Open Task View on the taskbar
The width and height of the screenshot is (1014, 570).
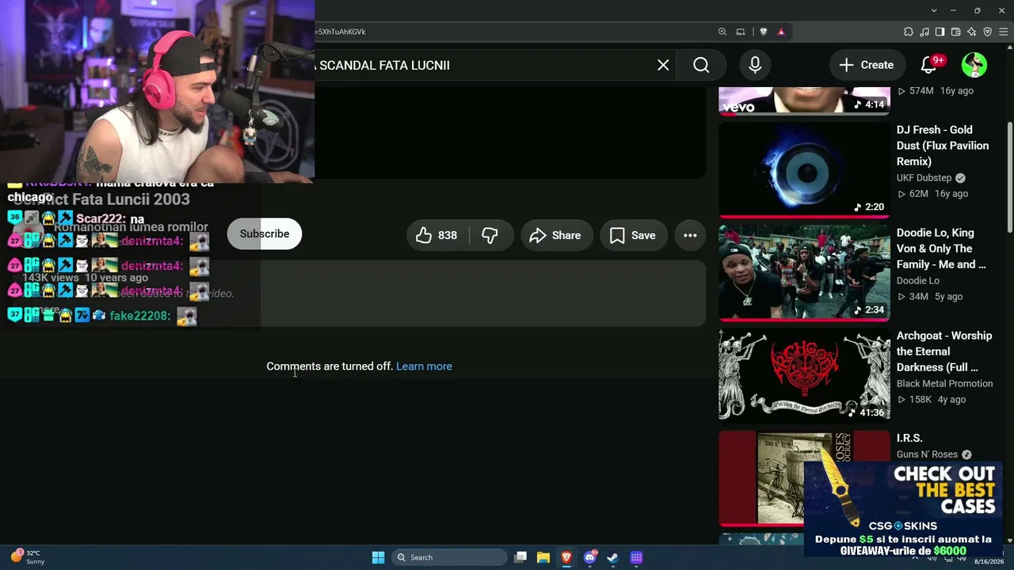coord(520,557)
